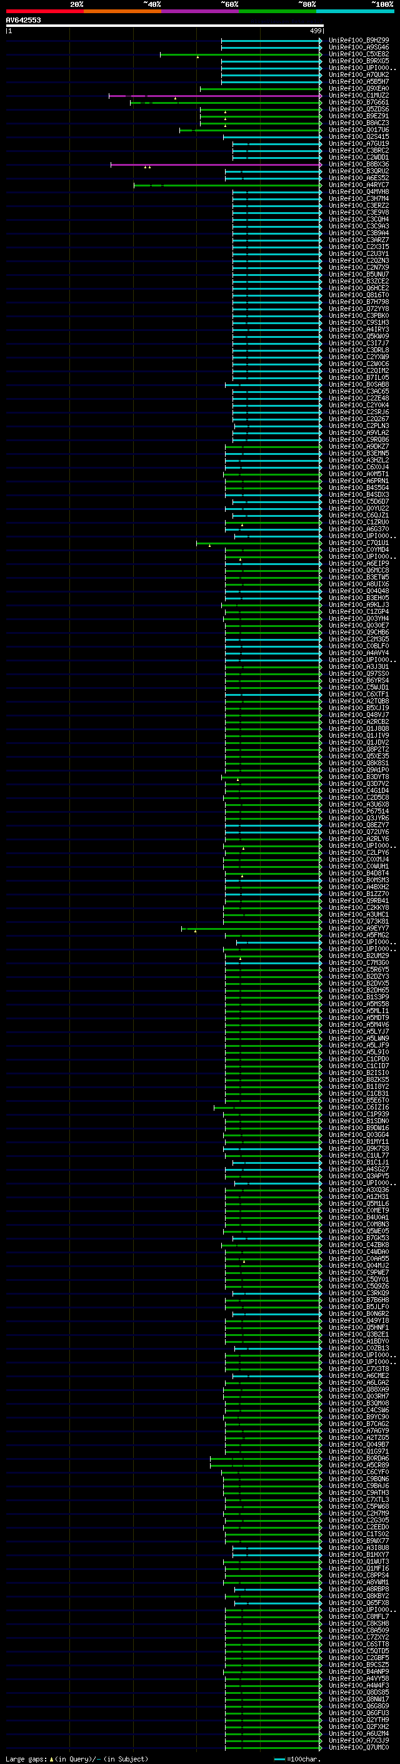The height and width of the screenshot is (1764, 400).
Task: Select hit label UniRef100_Q97SS0
Action: [359, 674]
